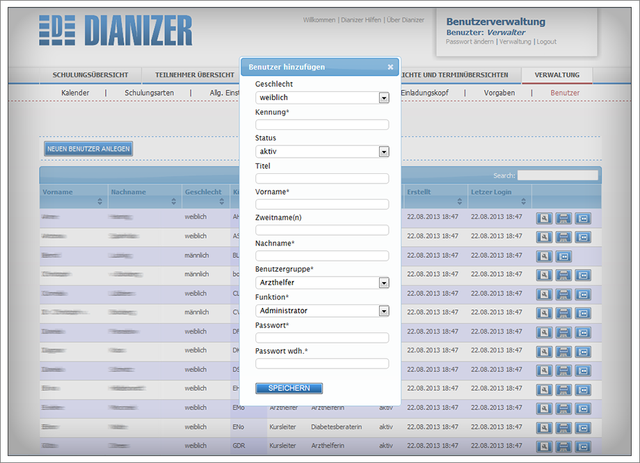Image resolution: width=640 pixels, height=463 pixels.
Task: Open the Geschlecht dropdown showing weiblich
Action: (x=322, y=97)
